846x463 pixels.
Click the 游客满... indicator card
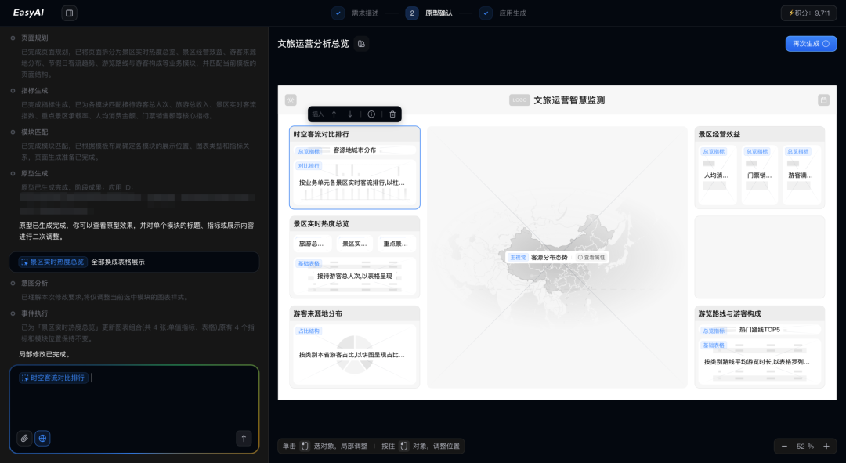[801, 174]
